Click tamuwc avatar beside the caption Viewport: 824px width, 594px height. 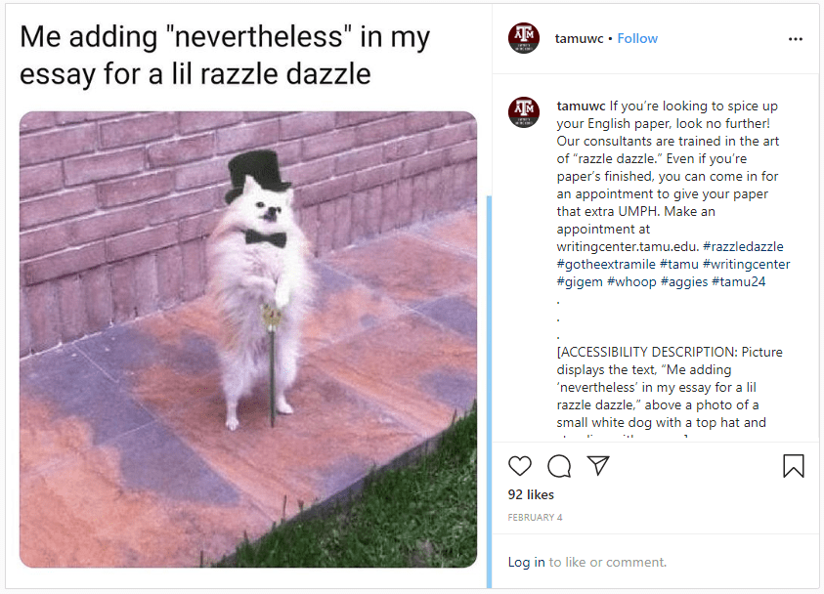click(523, 112)
